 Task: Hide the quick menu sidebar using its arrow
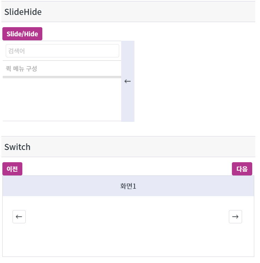(128, 81)
